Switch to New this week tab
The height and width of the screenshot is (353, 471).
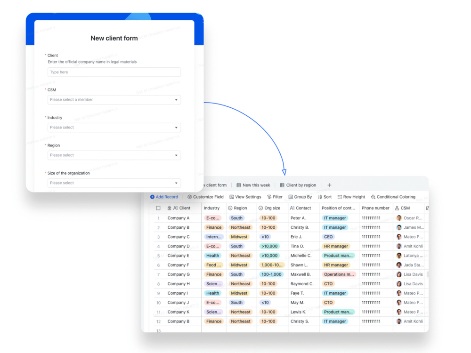tap(253, 185)
